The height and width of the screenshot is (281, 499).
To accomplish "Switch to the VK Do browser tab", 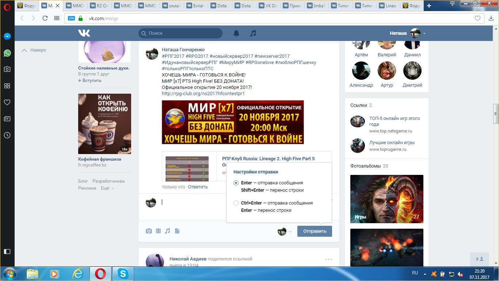I will click(268, 5).
